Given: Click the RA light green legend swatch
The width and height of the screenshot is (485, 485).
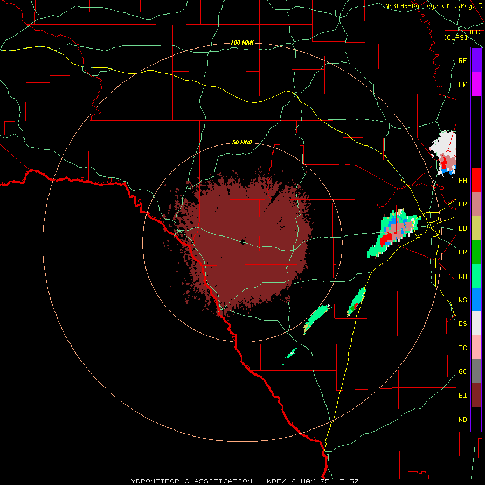Looking at the screenshot, I should (476, 276).
